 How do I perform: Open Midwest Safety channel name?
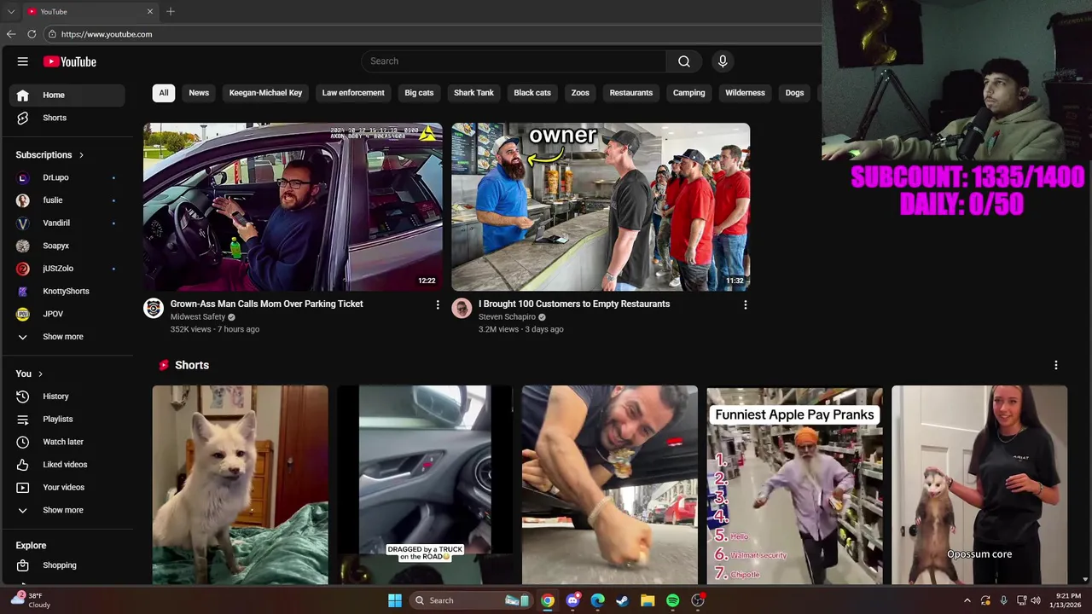tap(198, 316)
